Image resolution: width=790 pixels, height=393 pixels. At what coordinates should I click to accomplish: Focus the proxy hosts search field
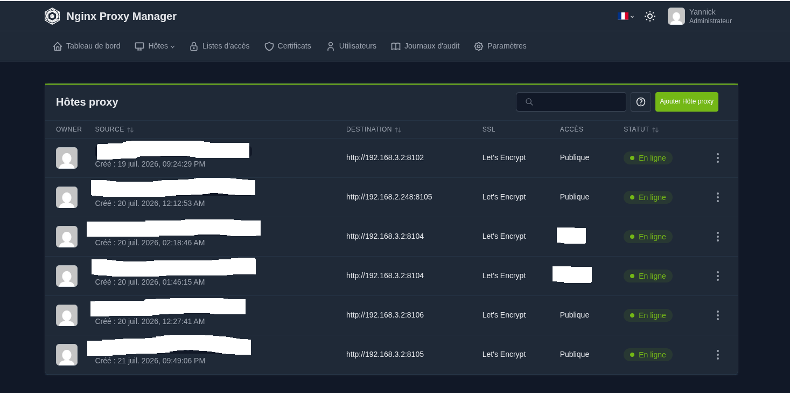coord(571,102)
